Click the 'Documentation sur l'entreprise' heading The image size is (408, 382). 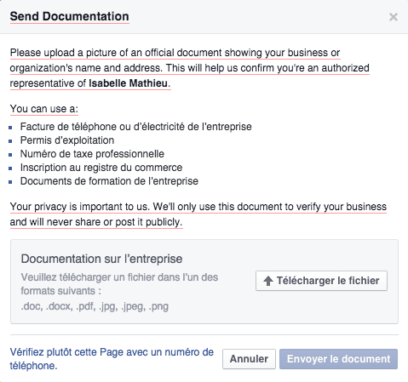point(101,259)
